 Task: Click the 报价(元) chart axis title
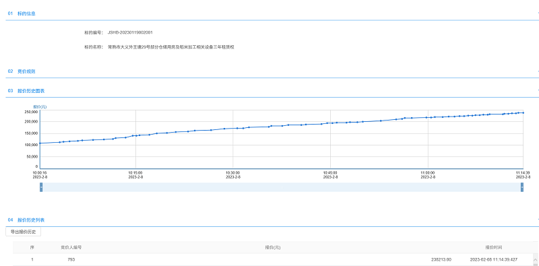click(40, 107)
